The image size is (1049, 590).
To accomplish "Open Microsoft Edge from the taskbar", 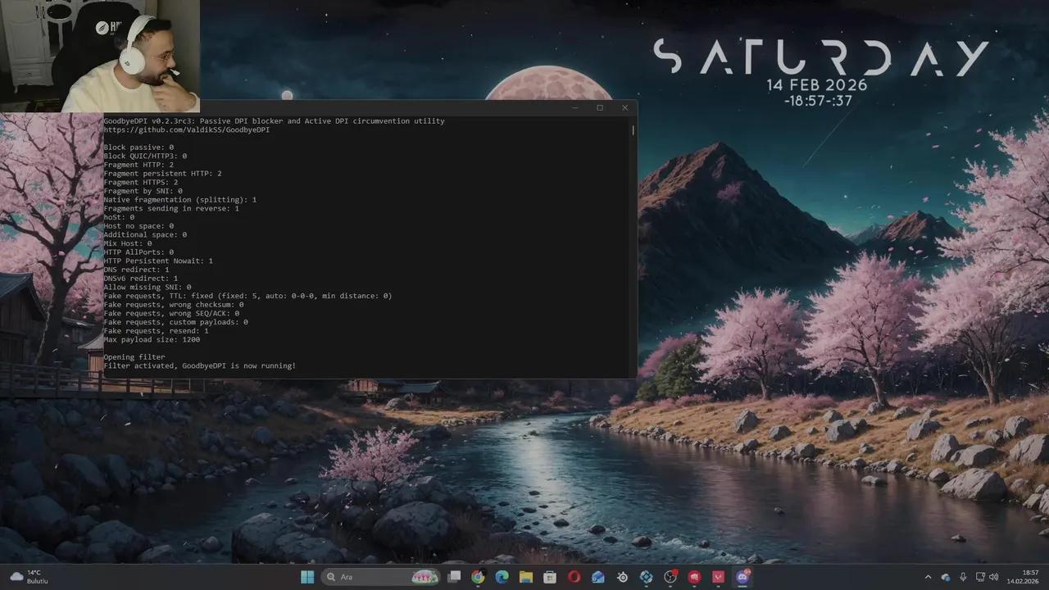I will pos(502,577).
